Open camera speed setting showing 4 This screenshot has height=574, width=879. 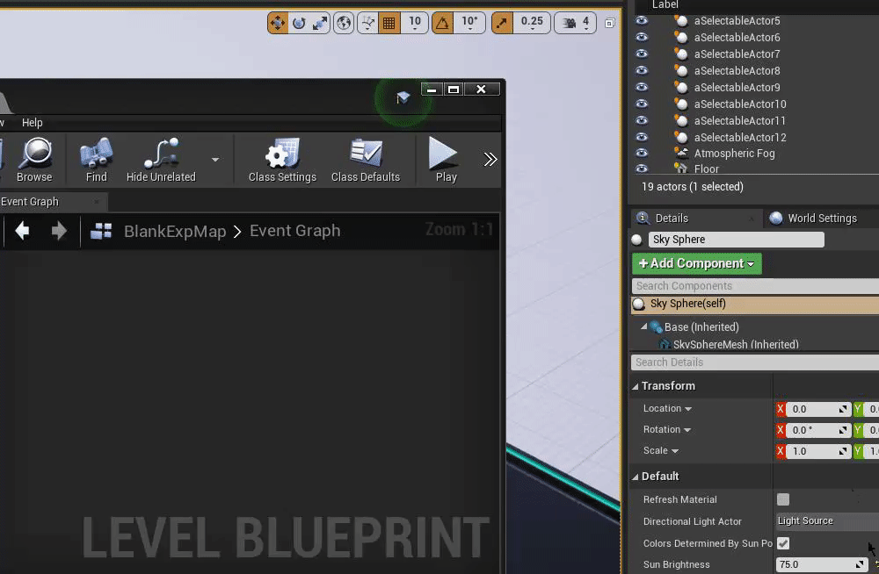[575, 23]
